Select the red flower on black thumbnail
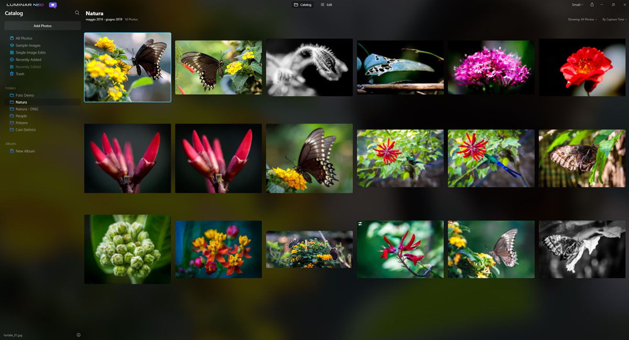 coord(582,68)
